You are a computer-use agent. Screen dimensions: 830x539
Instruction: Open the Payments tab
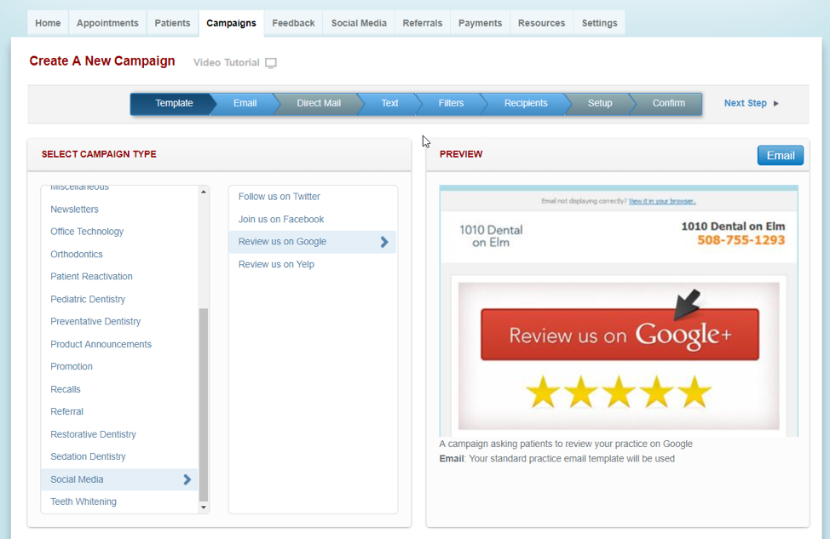pos(480,23)
